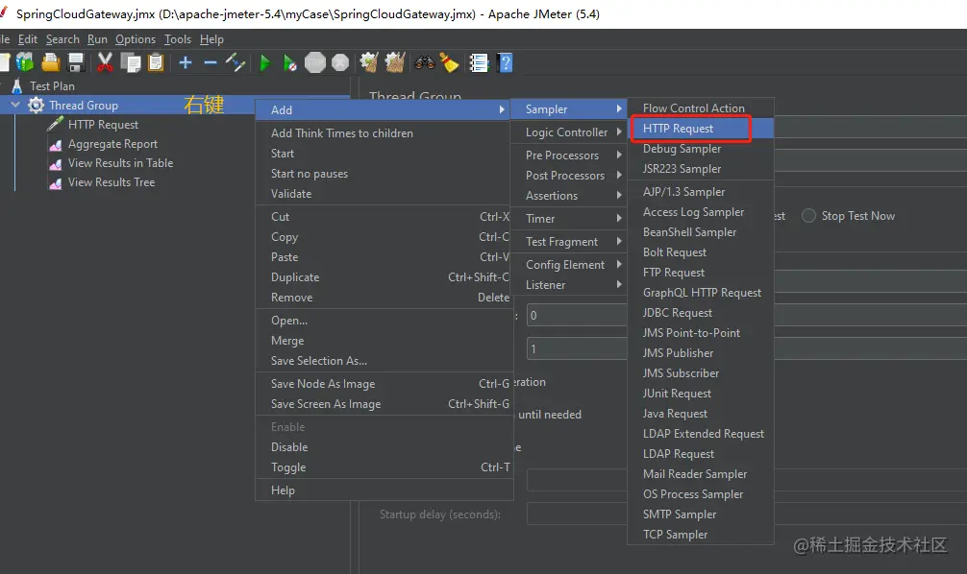Start the test with the green play icon
Viewport: 967px width, 574px height.
pyautogui.click(x=265, y=62)
